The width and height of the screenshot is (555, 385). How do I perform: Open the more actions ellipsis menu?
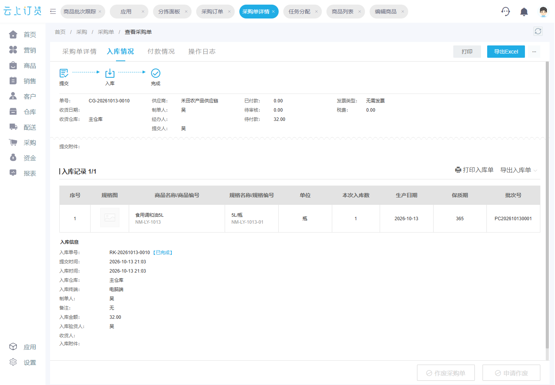(534, 52)
